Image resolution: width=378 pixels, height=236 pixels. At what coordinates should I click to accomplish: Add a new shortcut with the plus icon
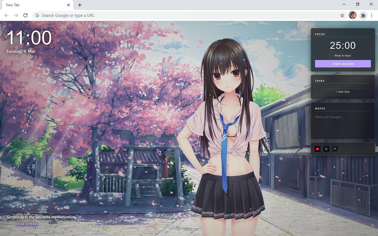(x=335, y=149)
